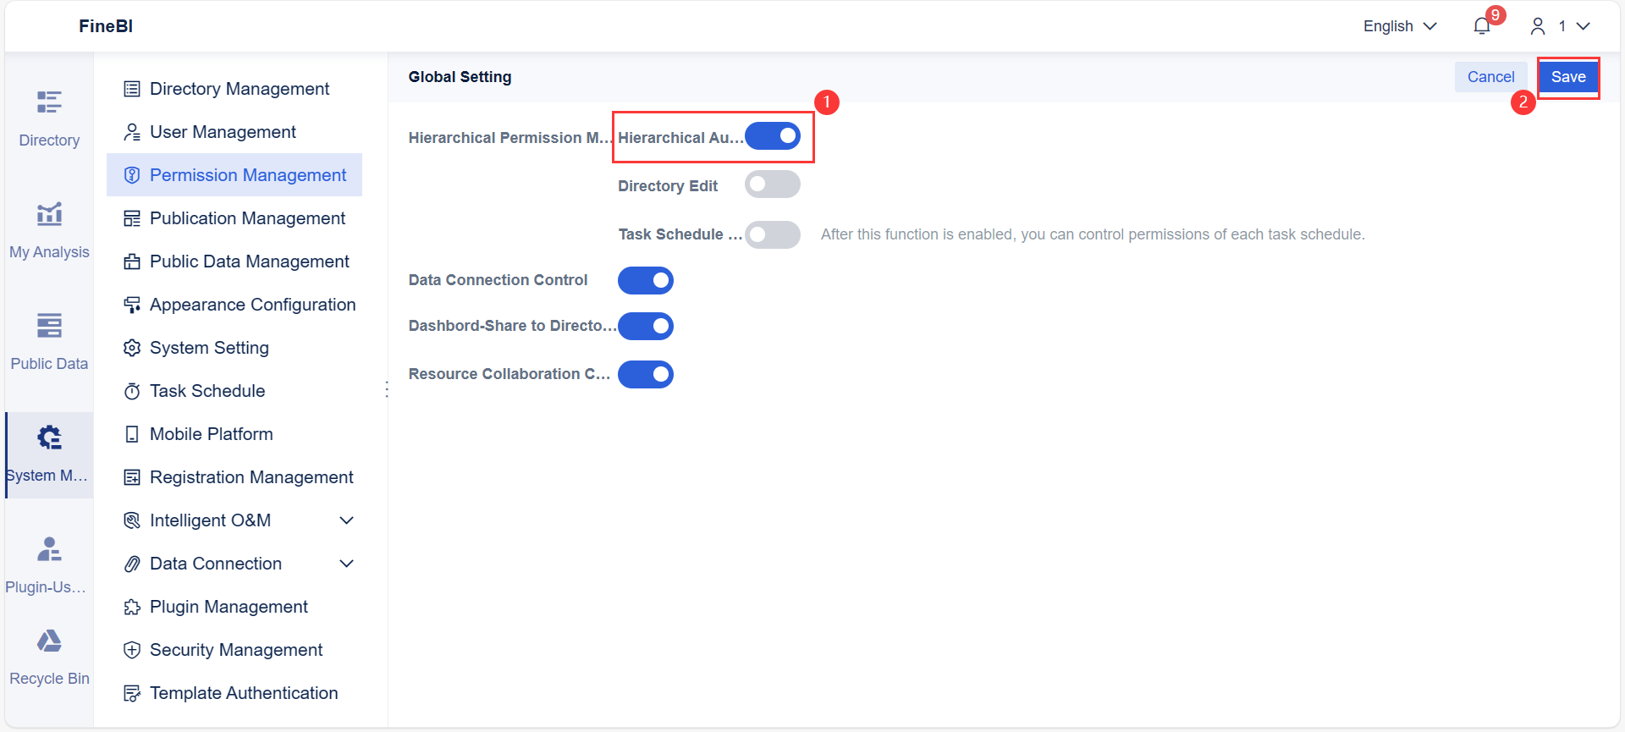The width and height of the screenshot is (1625, 732).
Task: Open the Mobile Platform section
Action: (210, 433)
